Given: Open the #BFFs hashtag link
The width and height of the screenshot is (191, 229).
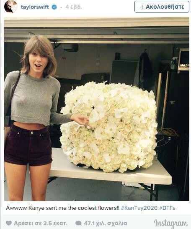Looking at the screenshot, I should pyautogui.click(x=167, y=208).
